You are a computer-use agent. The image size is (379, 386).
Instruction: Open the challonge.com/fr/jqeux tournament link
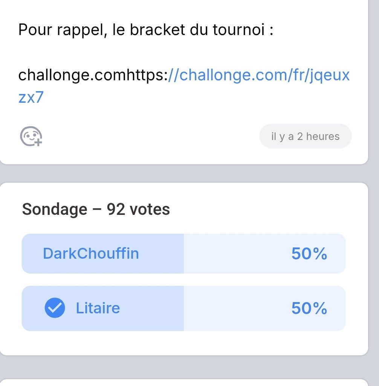[259, 75]
